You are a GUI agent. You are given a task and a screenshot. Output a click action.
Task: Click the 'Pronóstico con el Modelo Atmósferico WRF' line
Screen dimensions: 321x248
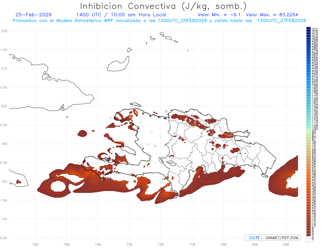point(159,21)
